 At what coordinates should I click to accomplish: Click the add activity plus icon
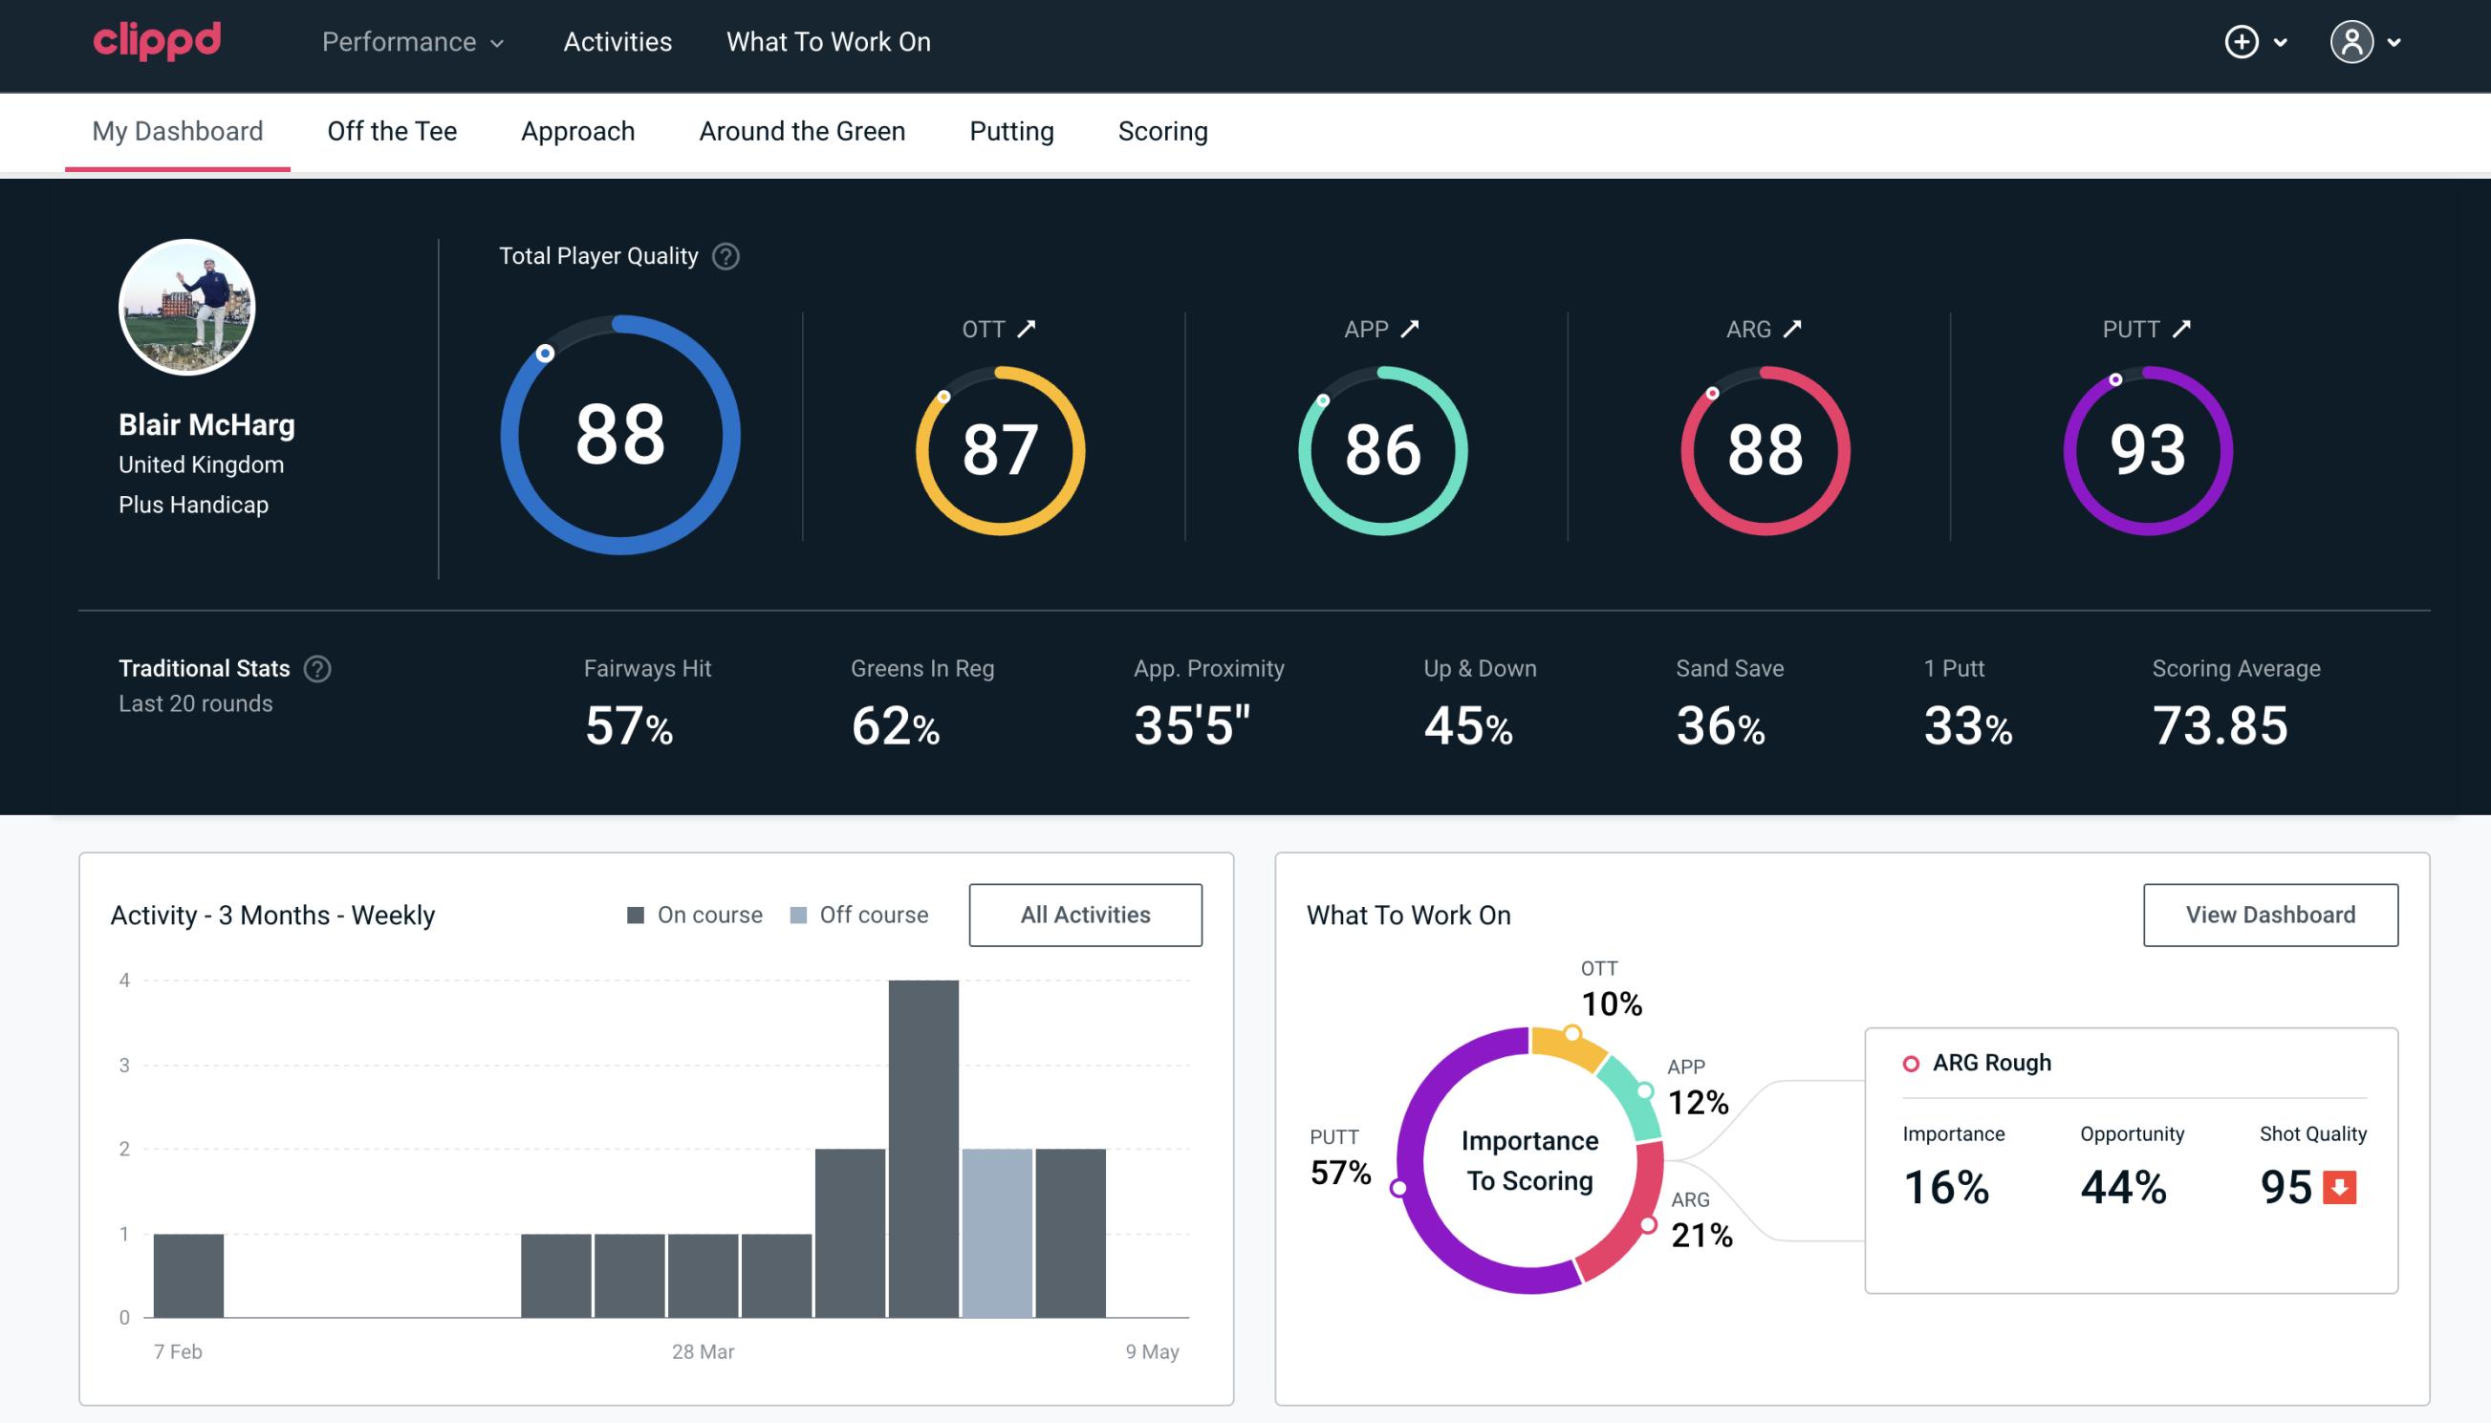[2244, 41]
